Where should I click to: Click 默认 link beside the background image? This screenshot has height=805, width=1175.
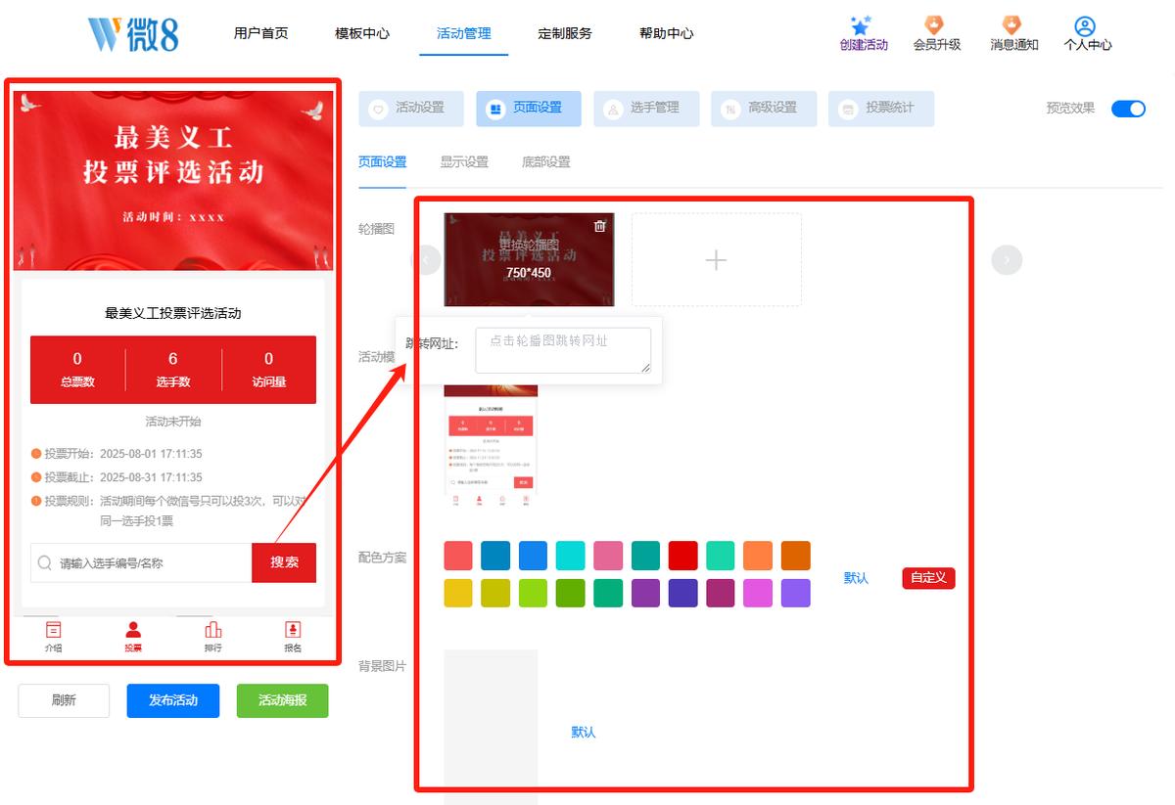[x=584, y=733]
